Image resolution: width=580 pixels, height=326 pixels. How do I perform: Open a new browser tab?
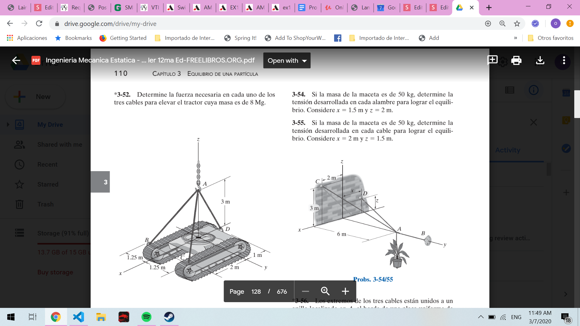click(489, 8)
